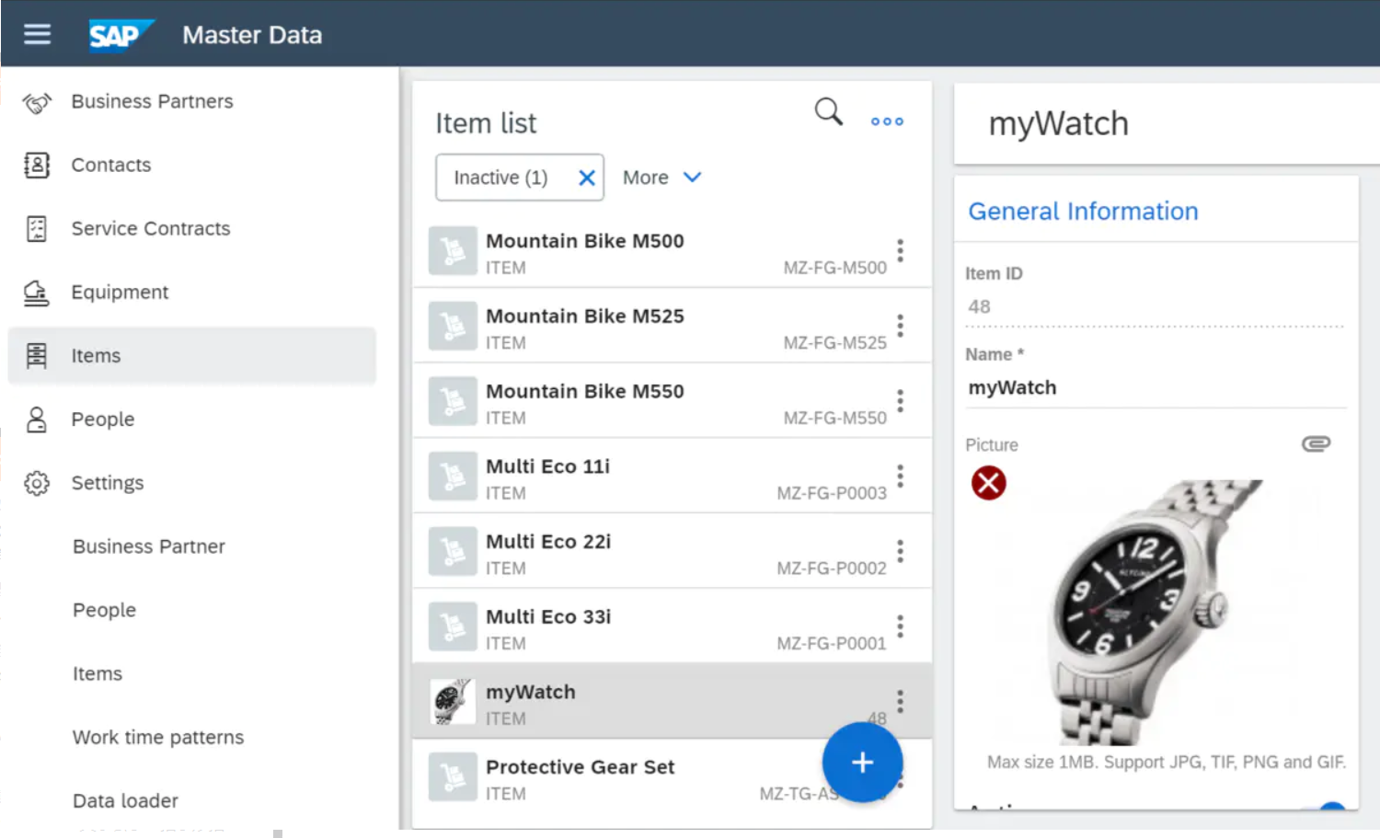Screen dimensions: 1380x838
Task: Open search in the Item list
Action: (x=827, y=111)
